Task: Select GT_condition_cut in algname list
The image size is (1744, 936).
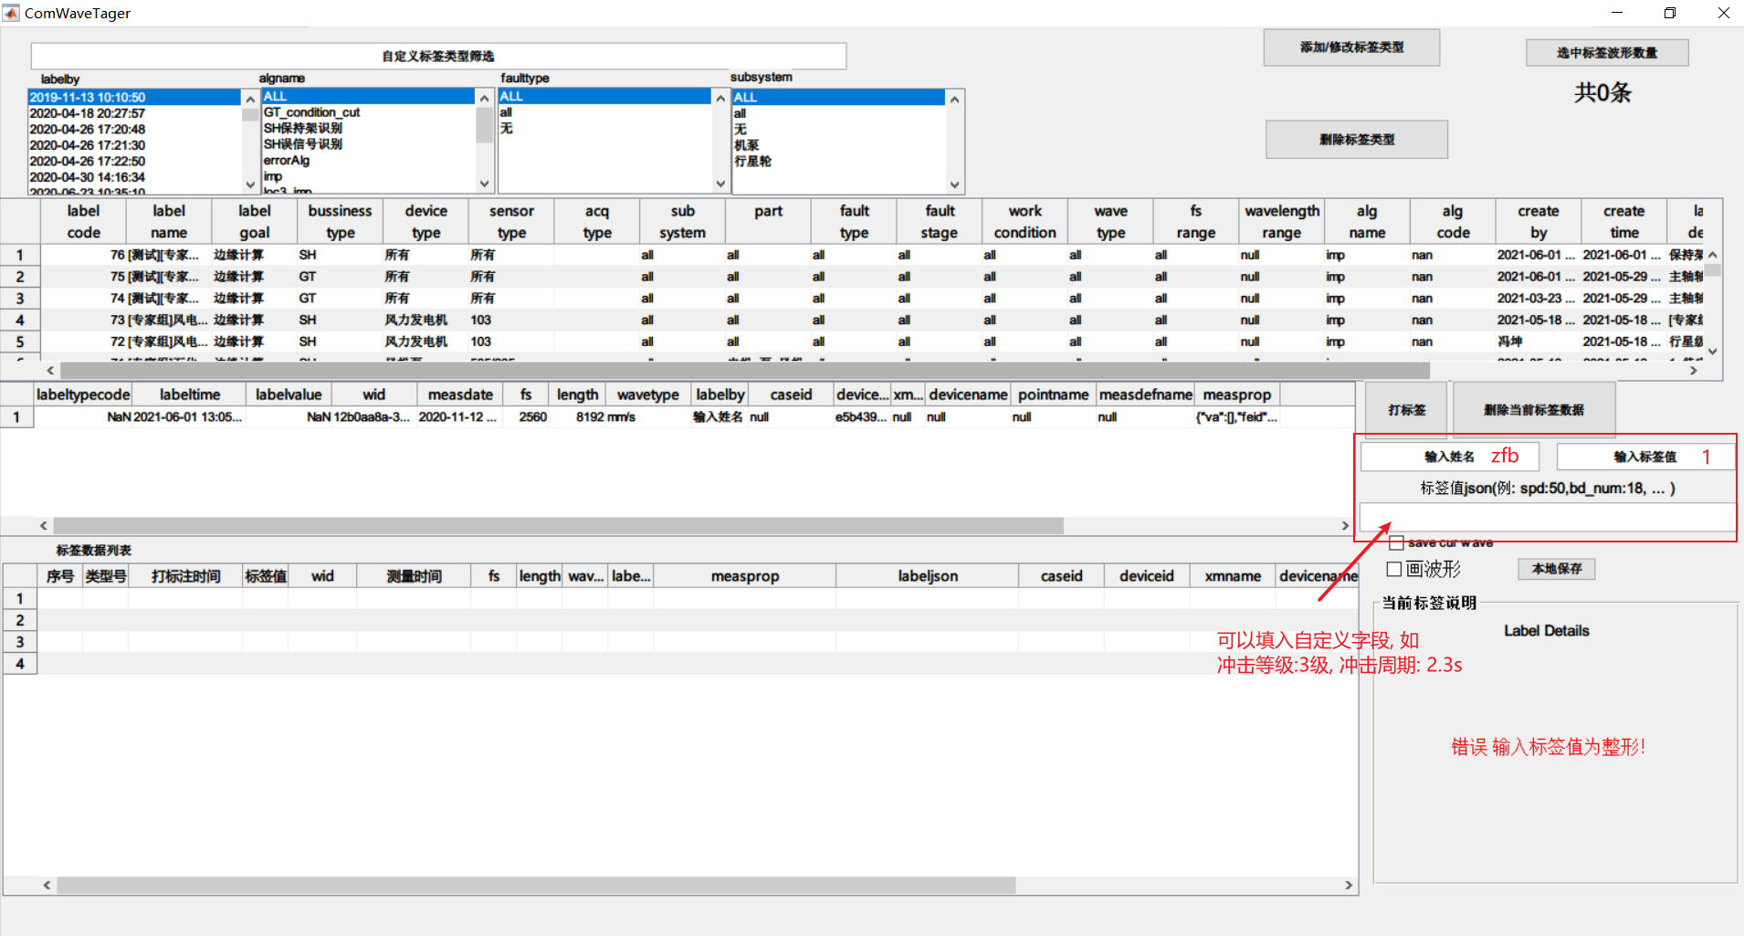Action: point(368,112)
